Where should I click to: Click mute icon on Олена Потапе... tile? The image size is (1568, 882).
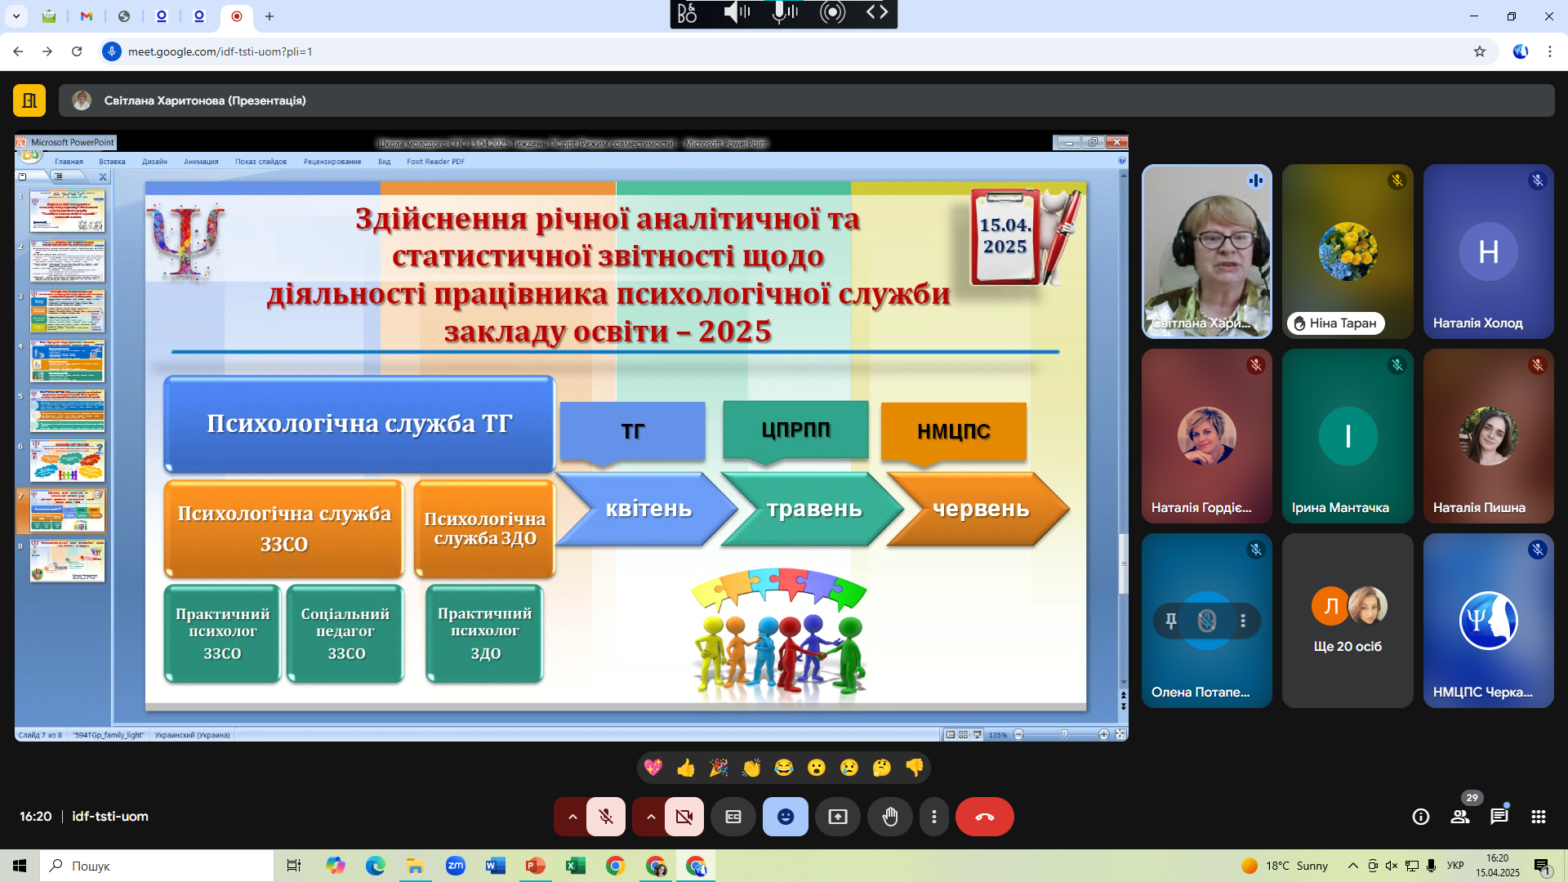pyautogui.click(x=1207, y=621)
